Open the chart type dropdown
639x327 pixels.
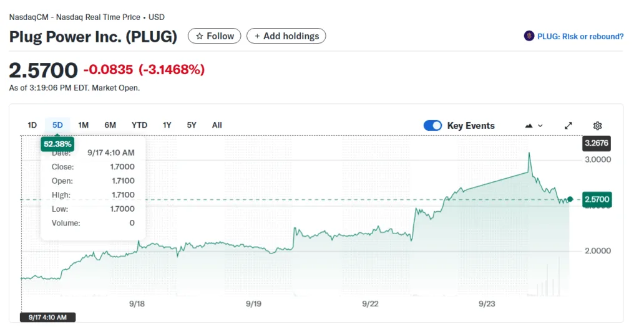(x=534, y=126)
